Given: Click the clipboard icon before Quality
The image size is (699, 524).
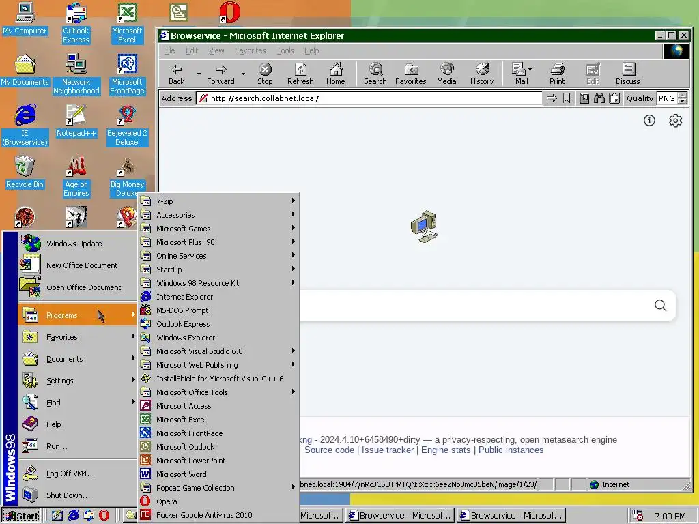Looking at the screenshot, I should (614, 98).
